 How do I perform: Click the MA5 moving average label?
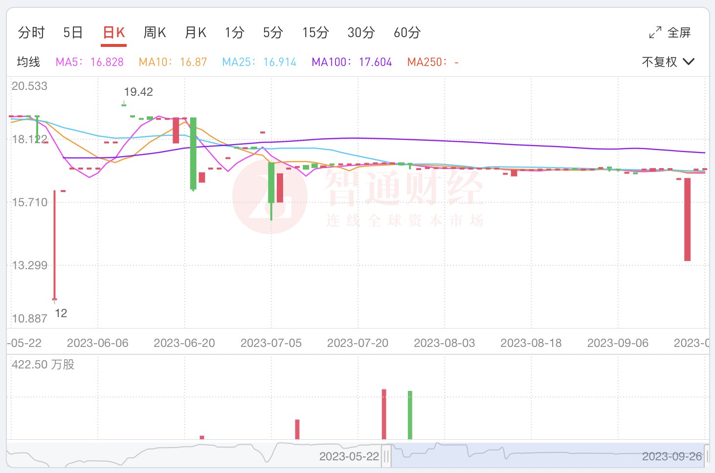click(x=89, y=62)
